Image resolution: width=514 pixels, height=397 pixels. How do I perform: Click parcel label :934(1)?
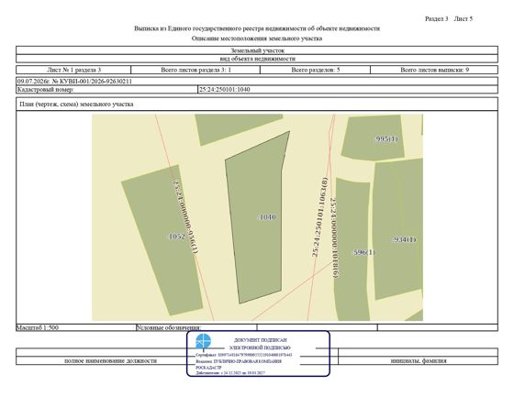click(x=404, y=240)
